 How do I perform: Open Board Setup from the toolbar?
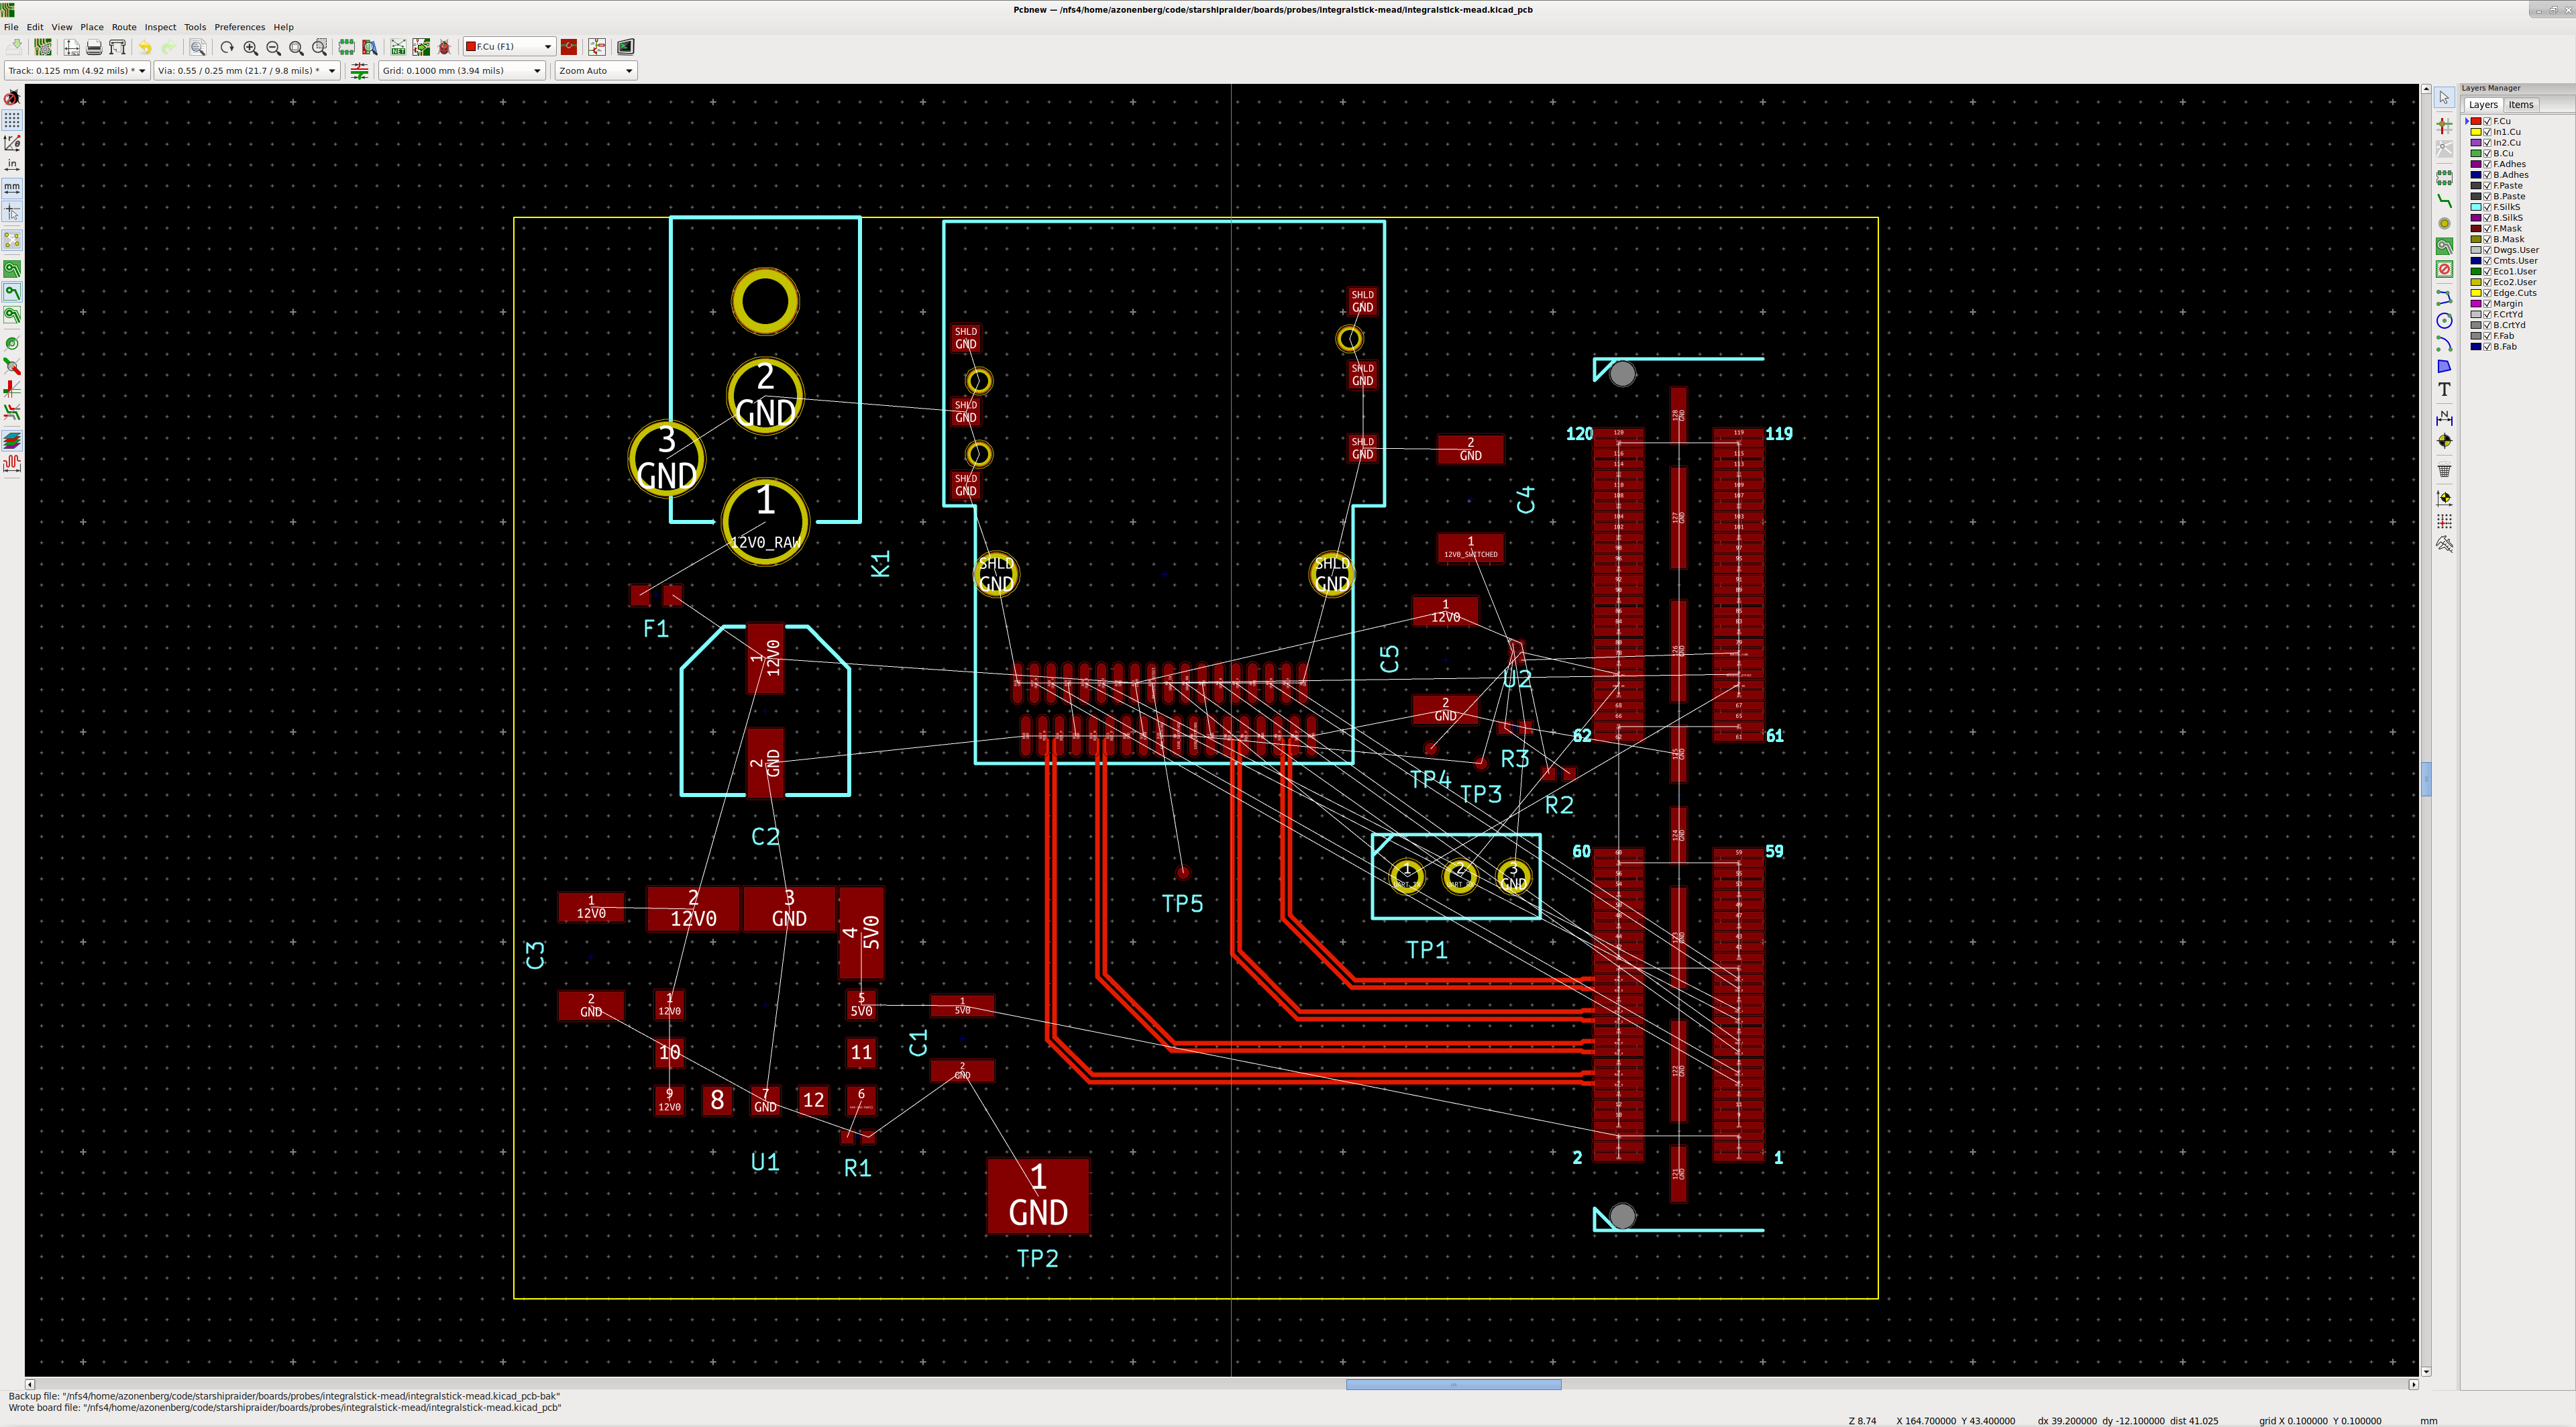[43, 47]
